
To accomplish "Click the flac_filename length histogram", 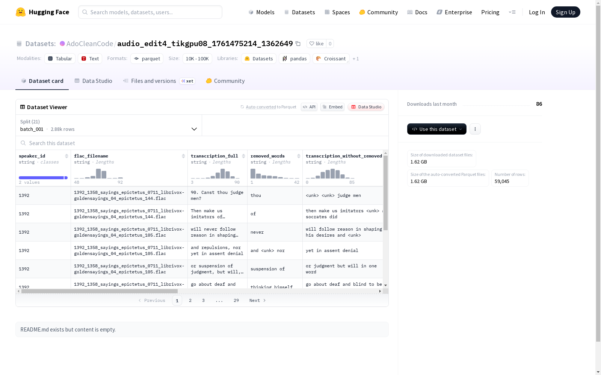I will click(98, 173).
